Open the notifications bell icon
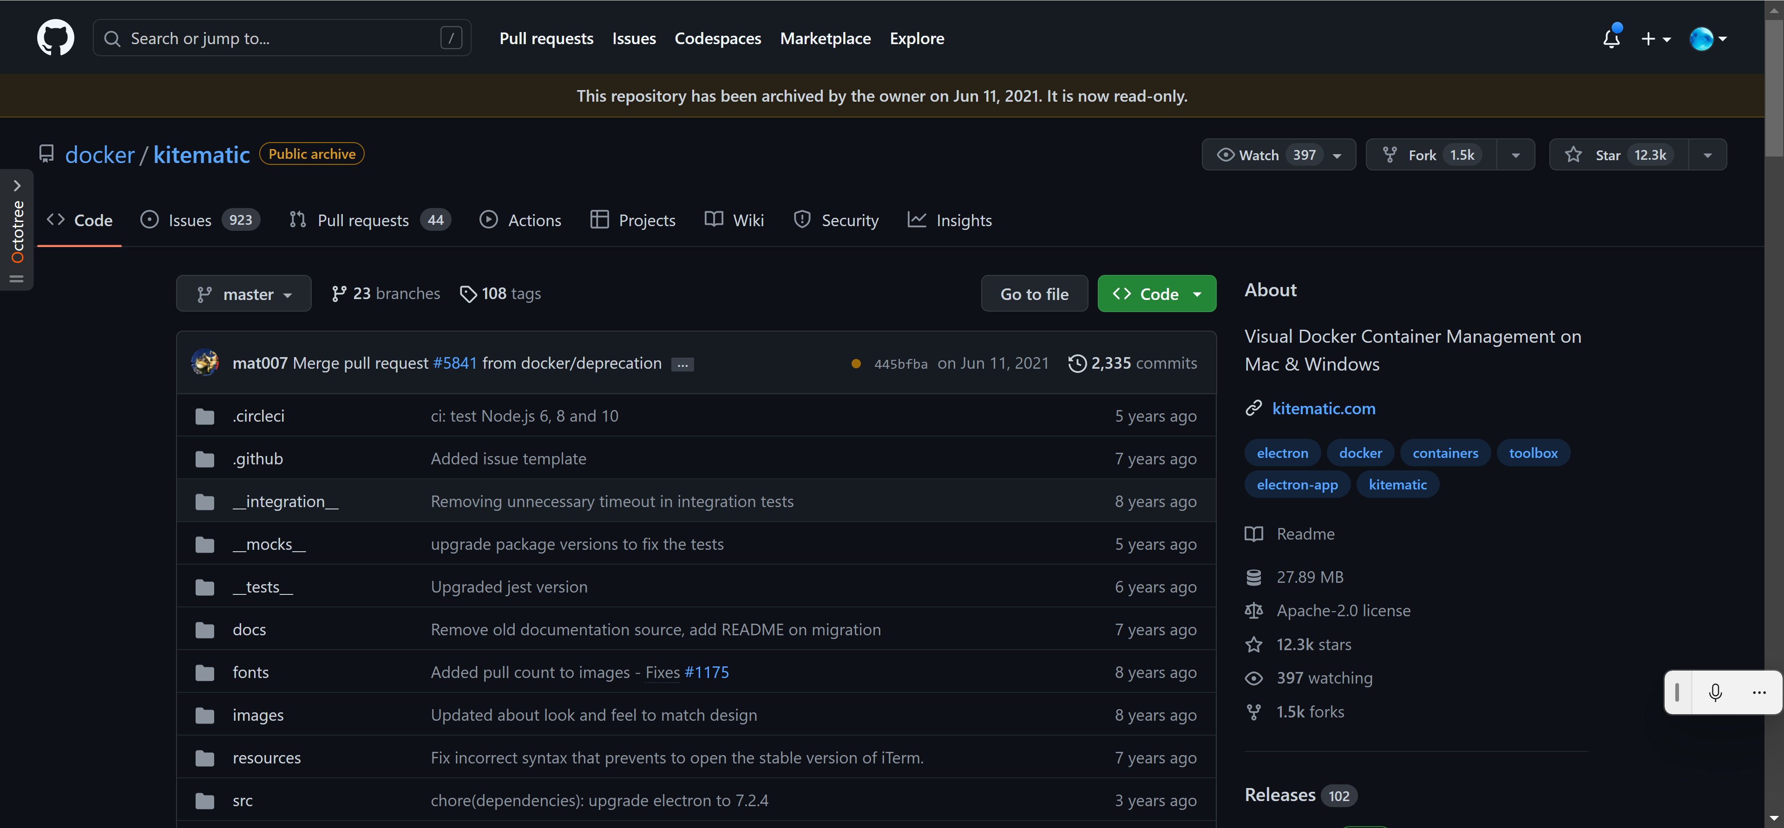The image size is (1784, 828). pos(1611,39)
